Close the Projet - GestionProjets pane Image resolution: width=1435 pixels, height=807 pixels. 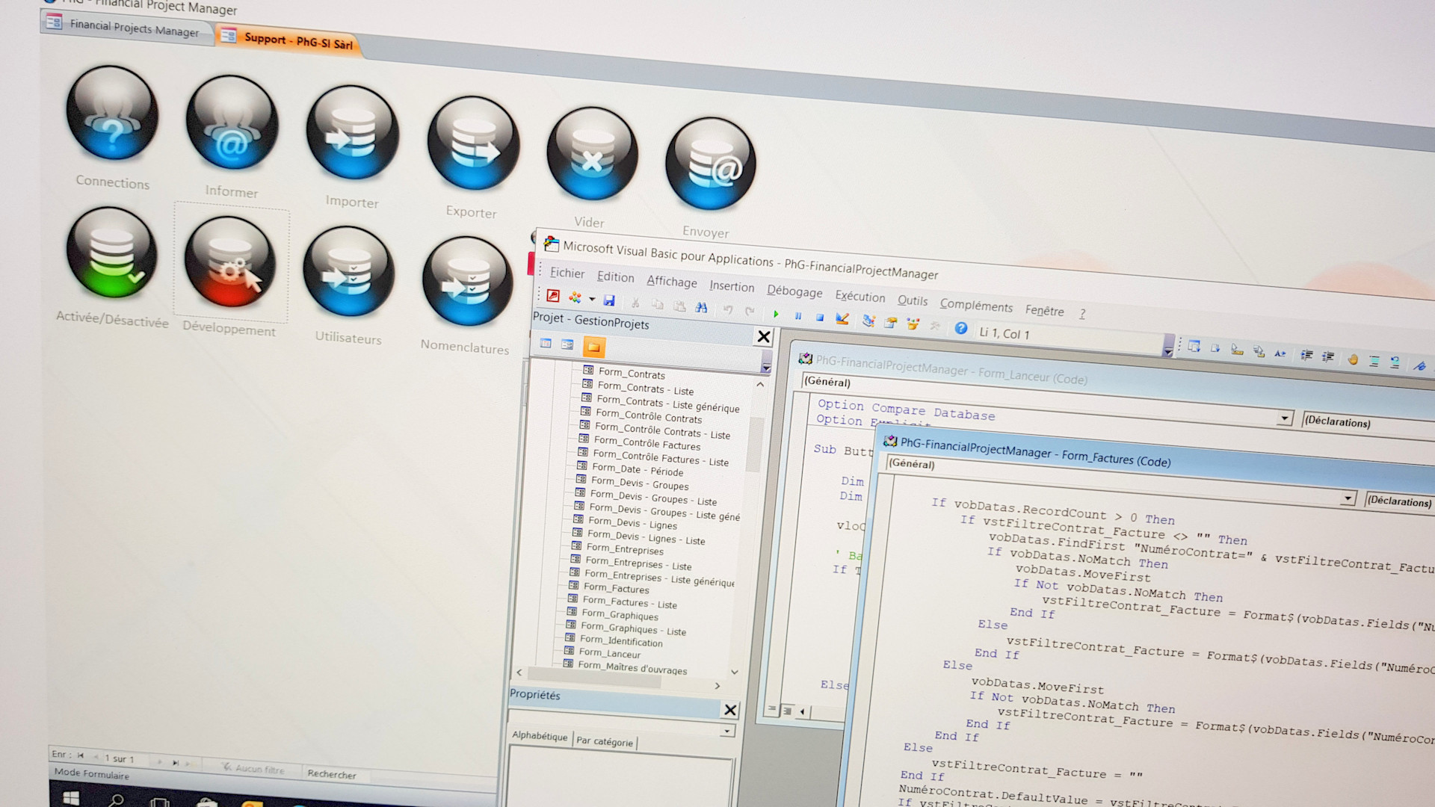[763, 337]
